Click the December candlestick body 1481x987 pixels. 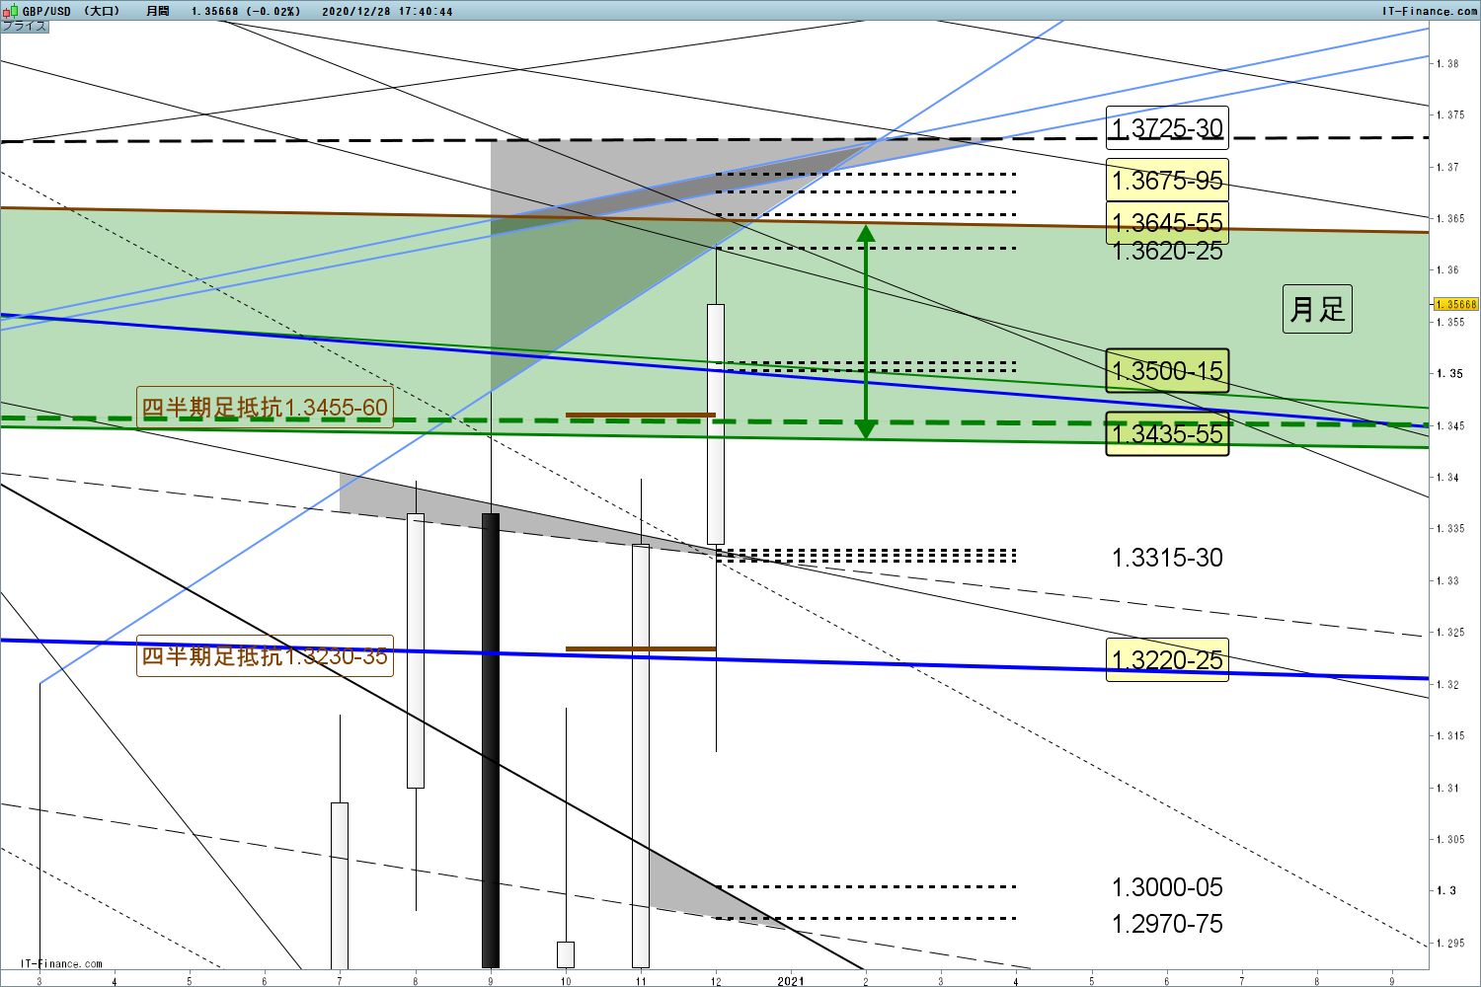click(716, 423)
